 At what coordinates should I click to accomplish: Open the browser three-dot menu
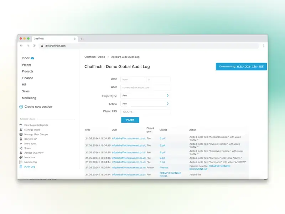click(264, 46)
